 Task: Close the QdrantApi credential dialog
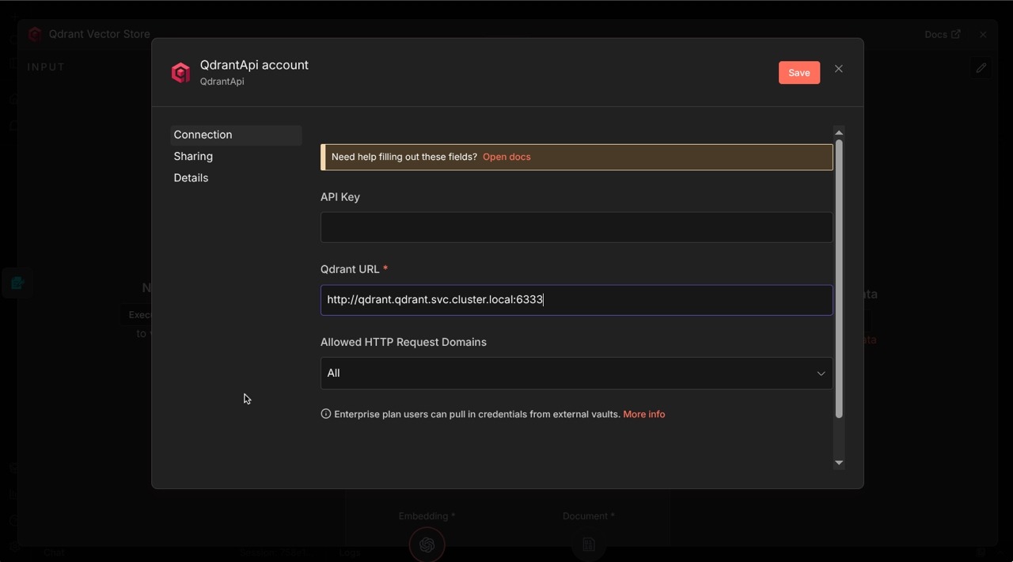(839, 70)
